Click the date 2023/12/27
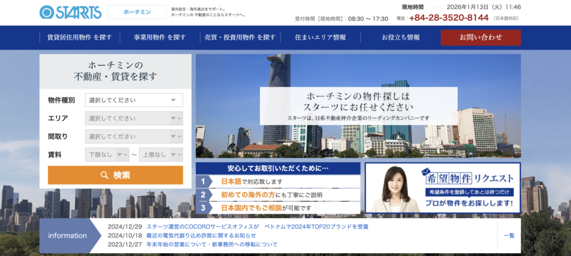This screenshot has width=571, height=256. pos(124,244)
